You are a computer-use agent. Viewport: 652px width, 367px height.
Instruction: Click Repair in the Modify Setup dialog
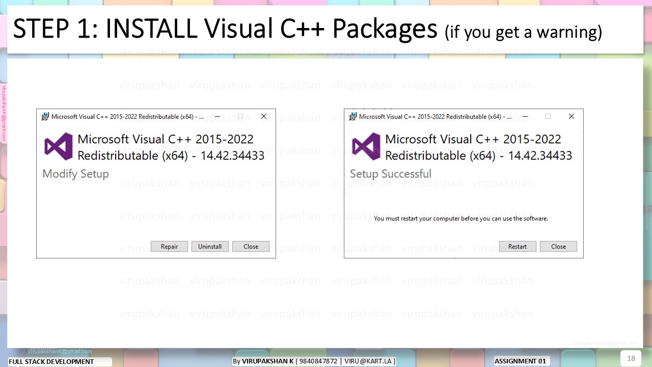pyautogui.click(x=169, y=246)
